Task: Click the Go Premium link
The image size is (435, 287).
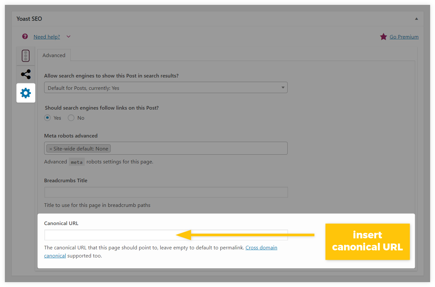Action: pyautogui.click(x=404, y=37)
